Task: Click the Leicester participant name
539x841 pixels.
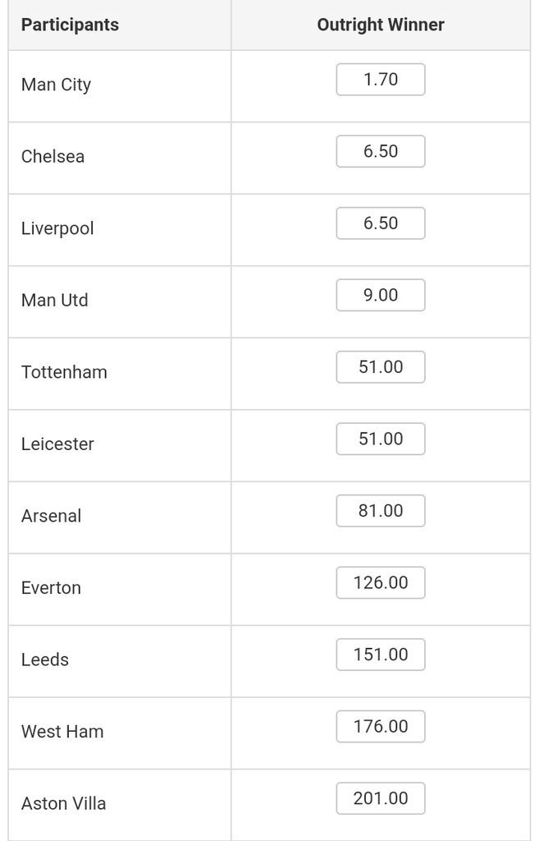Action: [x=58, y=444]
